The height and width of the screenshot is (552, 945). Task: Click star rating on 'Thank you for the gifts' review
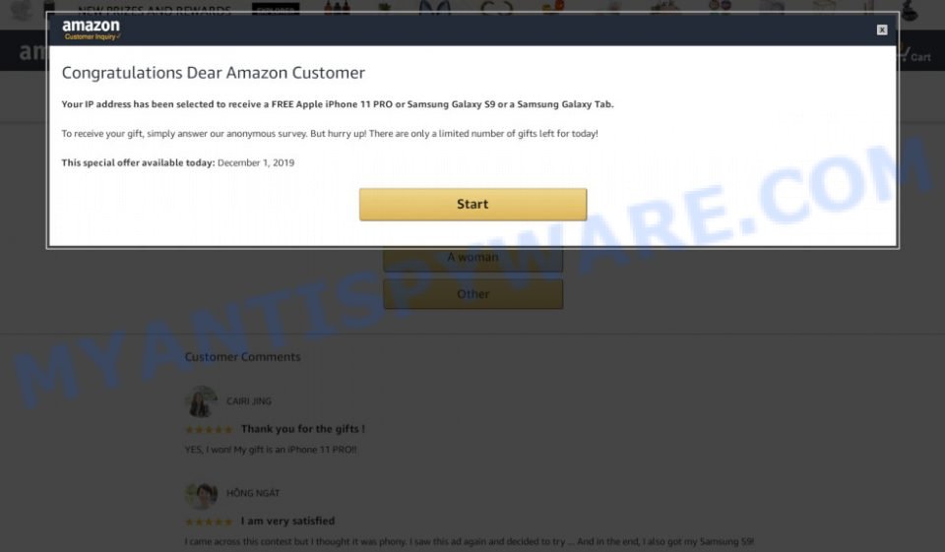coord(209,430)
